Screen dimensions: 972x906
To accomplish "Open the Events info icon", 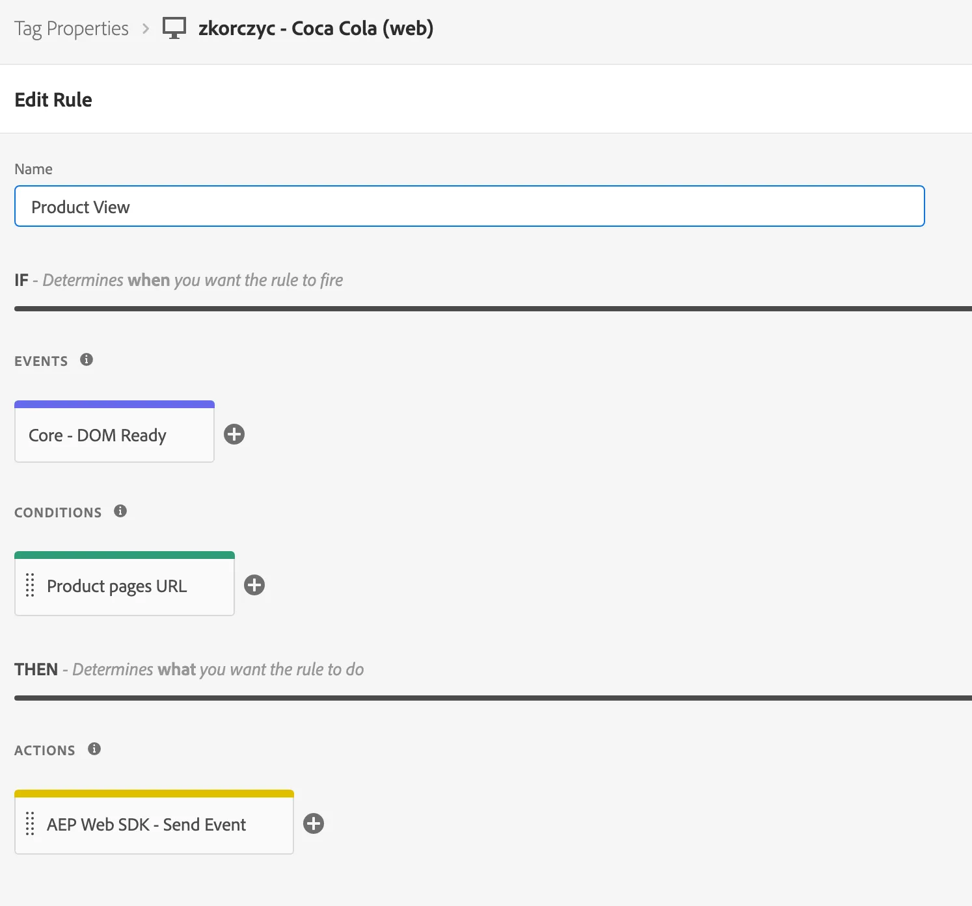I will [87, 359].
